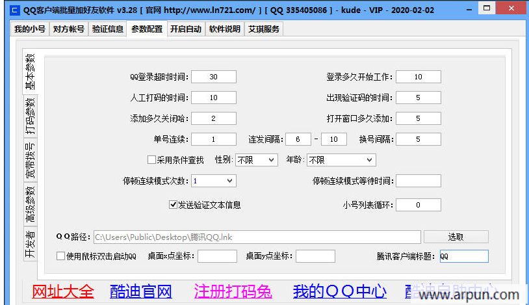Uncheck 发送验证文本信息 checkbox
529x305 pixels.
pos(173,205)
